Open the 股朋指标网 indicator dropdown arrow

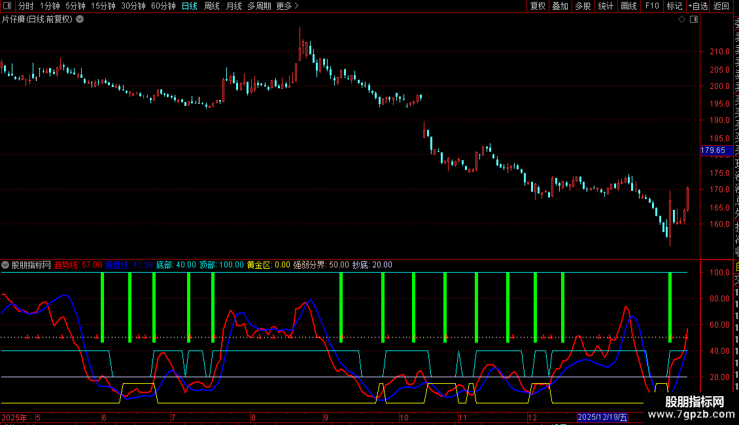click(x=5, y=265)
